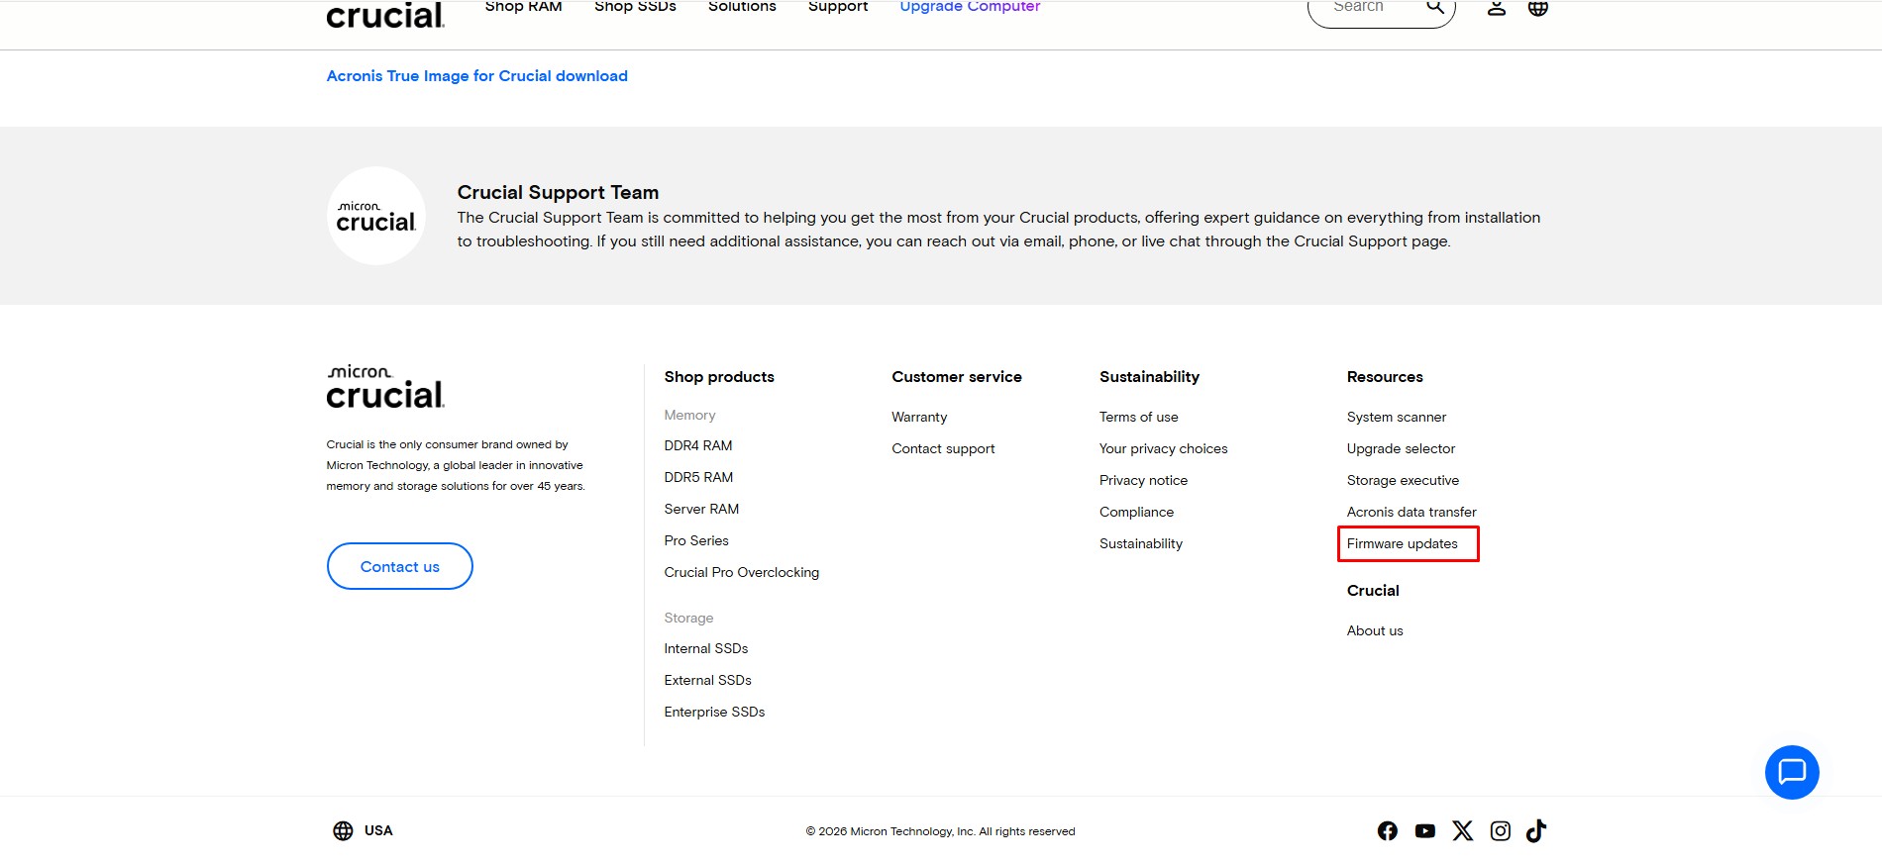Click Contact support link

point(943,449)
